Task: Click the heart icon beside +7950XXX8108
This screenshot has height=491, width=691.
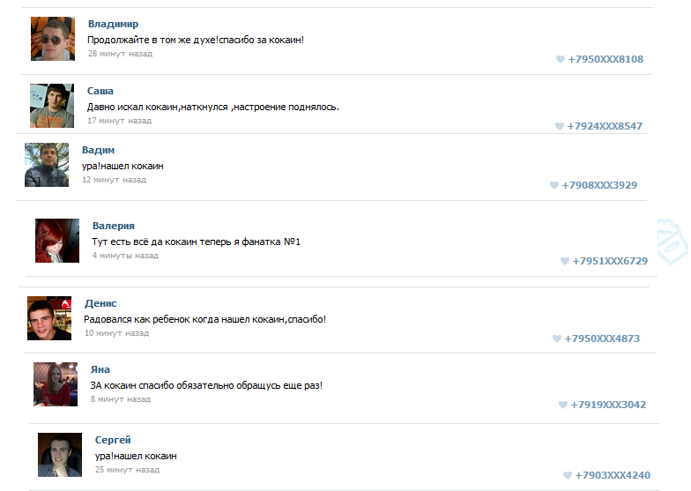Action: [561, 59]
